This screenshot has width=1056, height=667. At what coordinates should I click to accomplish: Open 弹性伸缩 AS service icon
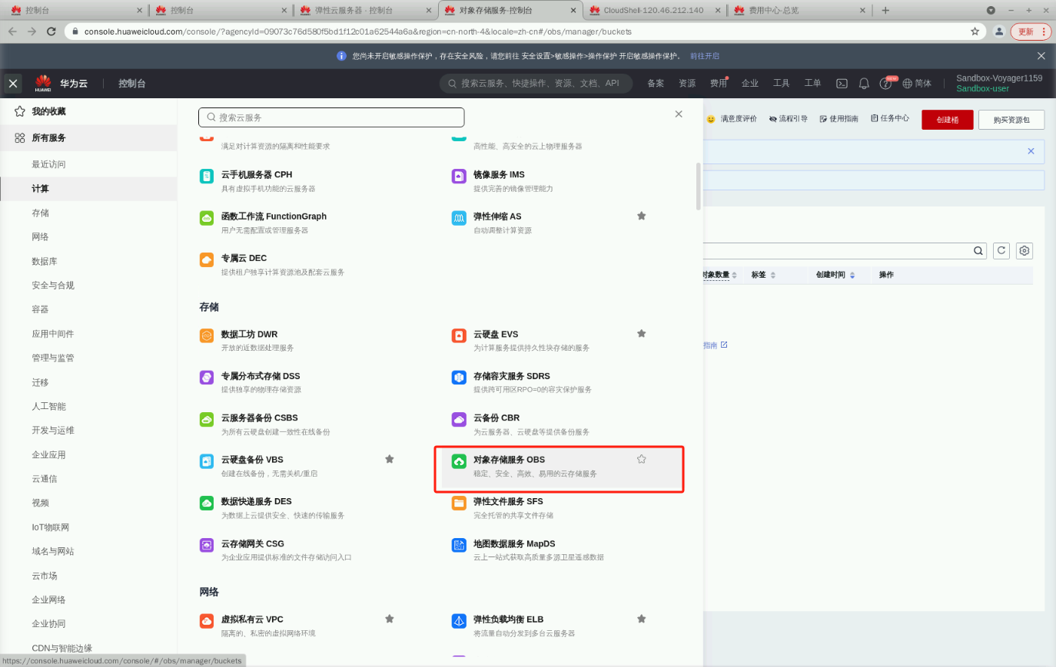coord(459,218)
